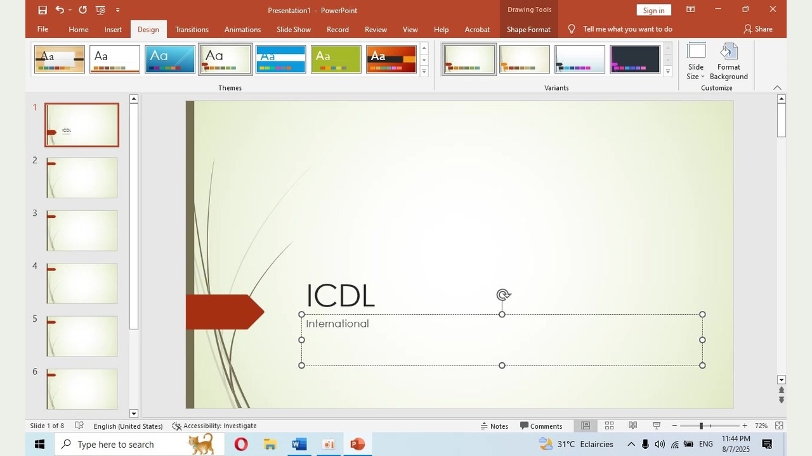Image resolution: width=812 pixels, height=456 pixels.
Task: Switch to the Shape Format tab
Action: tap(528, 29)
